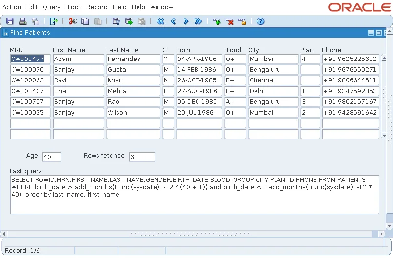
Task: Click phone +91 9625225612
Action: pyautogui.click(x=351, y=59)
